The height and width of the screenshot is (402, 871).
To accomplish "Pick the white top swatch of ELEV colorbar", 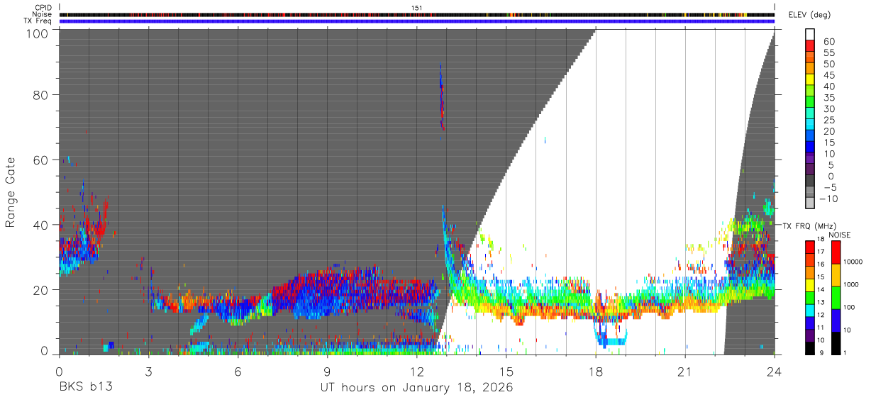I will 810,34.
